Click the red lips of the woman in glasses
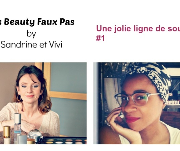The image size is (180, 151). (133, 119)
